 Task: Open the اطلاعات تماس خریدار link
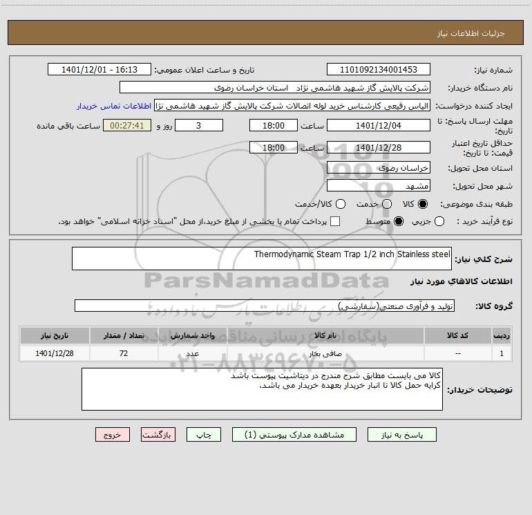(114, 106)
